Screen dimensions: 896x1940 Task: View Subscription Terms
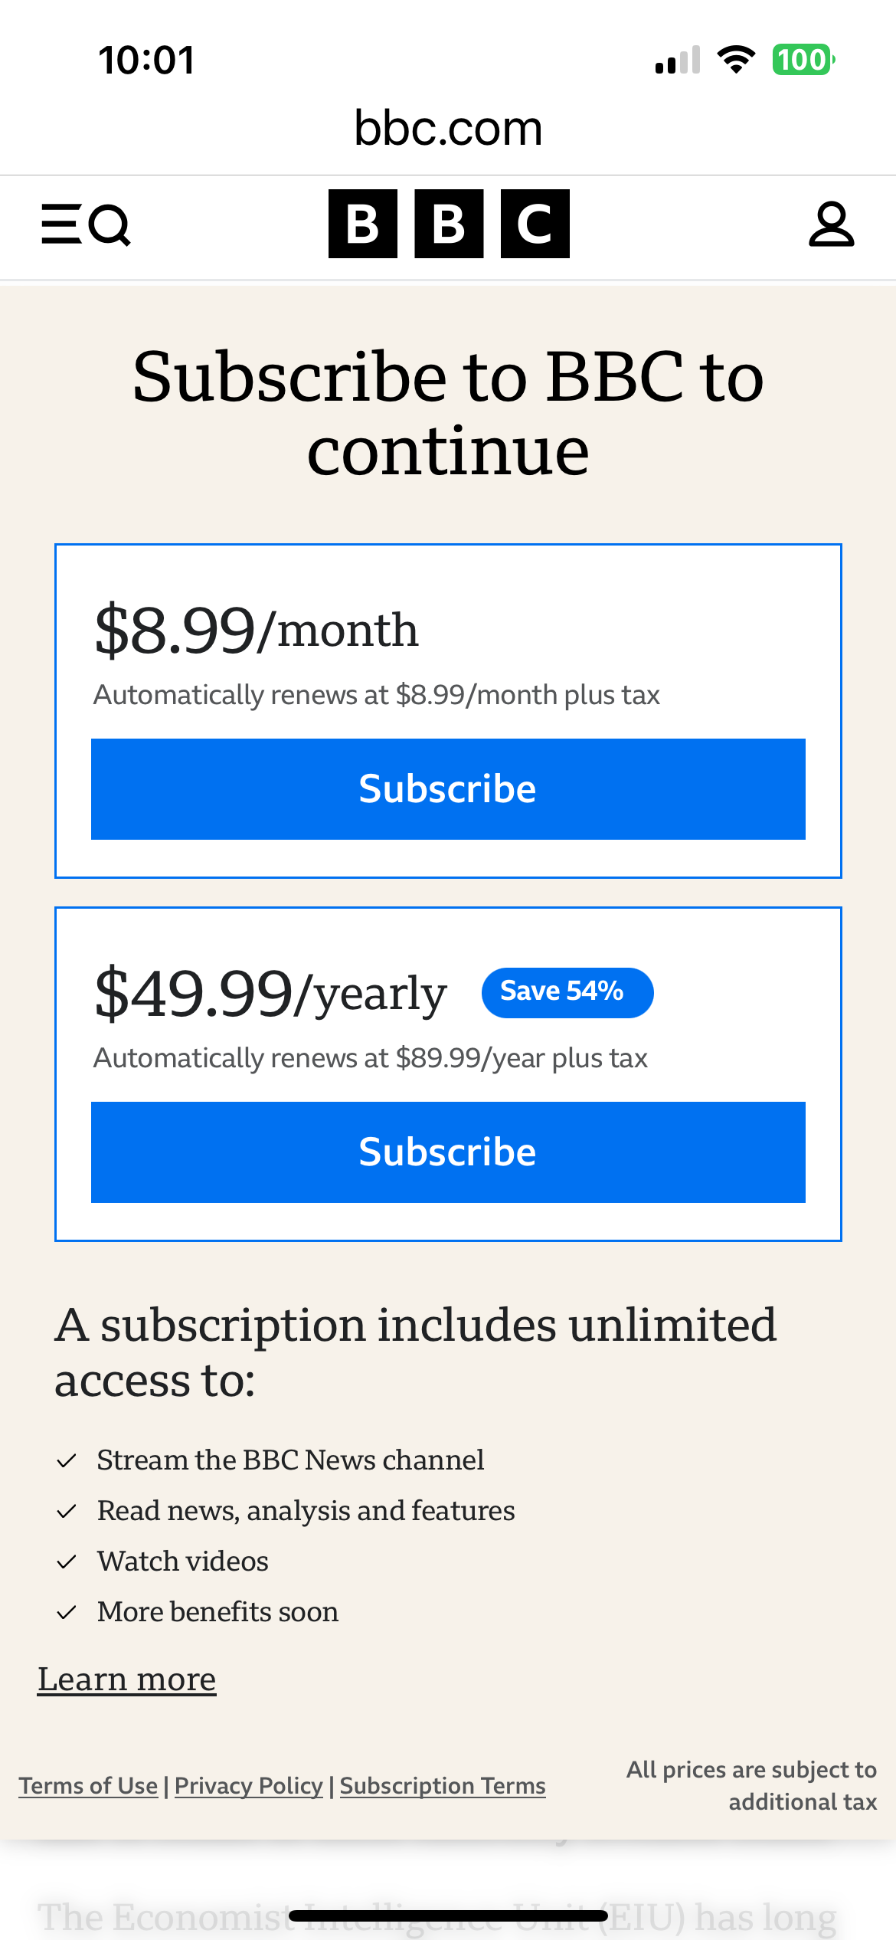[443, 1786]
